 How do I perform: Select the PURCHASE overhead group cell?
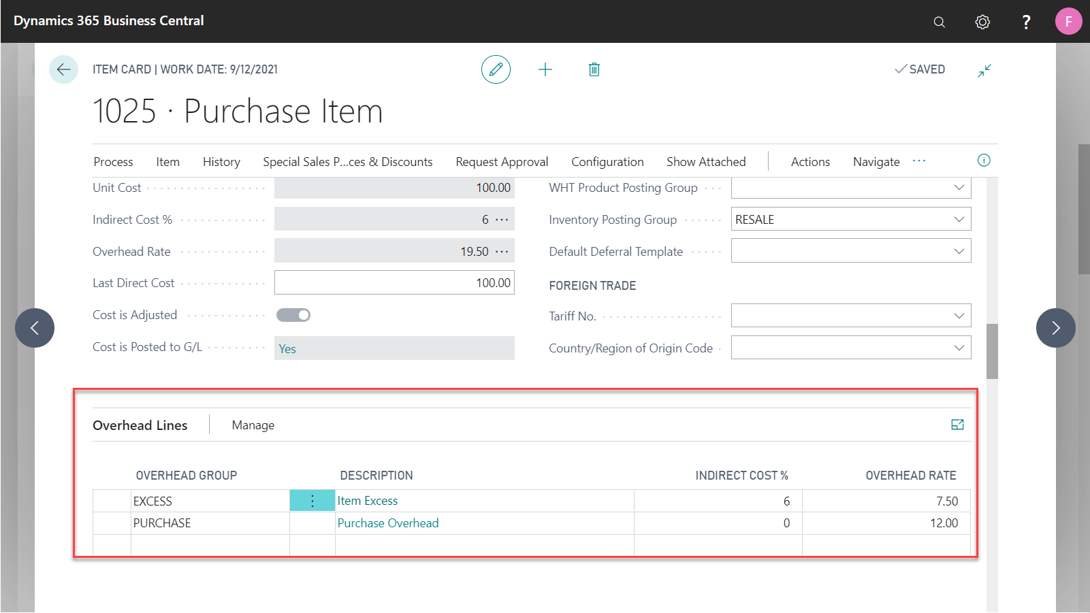[x=210, y=523]
